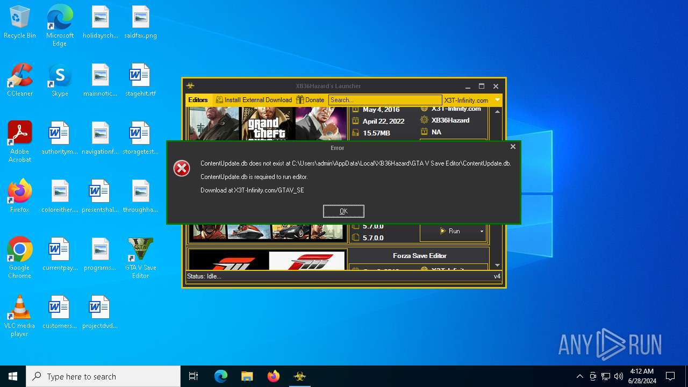Viewport: 688px width, 387px height.
Task: Select the saidfax.png desktop file
Action: [x=141, y=23]
